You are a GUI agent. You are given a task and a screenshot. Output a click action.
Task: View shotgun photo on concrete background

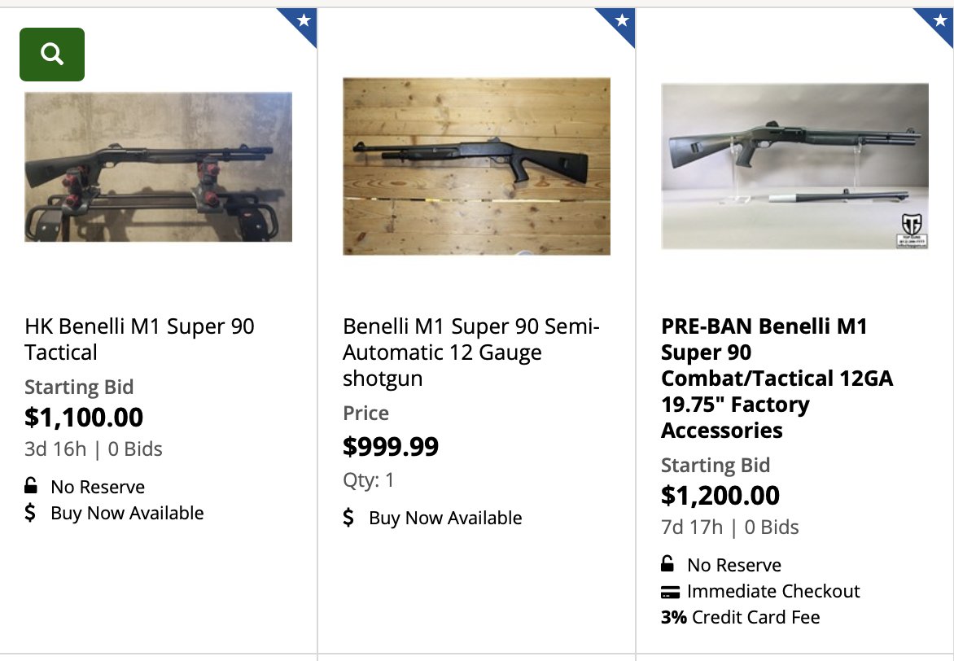pyautogui.click(x=158, y=167)
